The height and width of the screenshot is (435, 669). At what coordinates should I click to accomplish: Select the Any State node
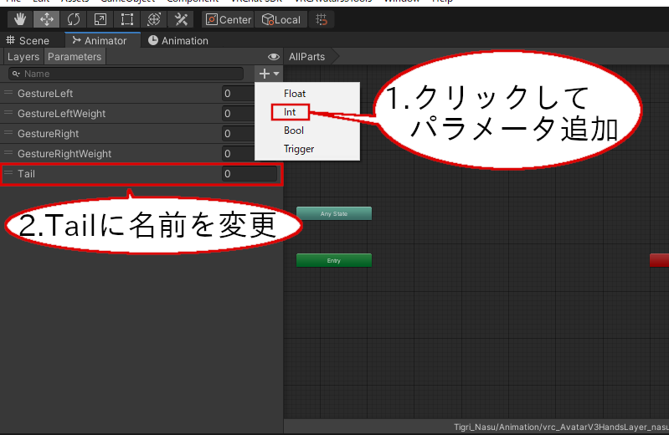tap(334, 213)
